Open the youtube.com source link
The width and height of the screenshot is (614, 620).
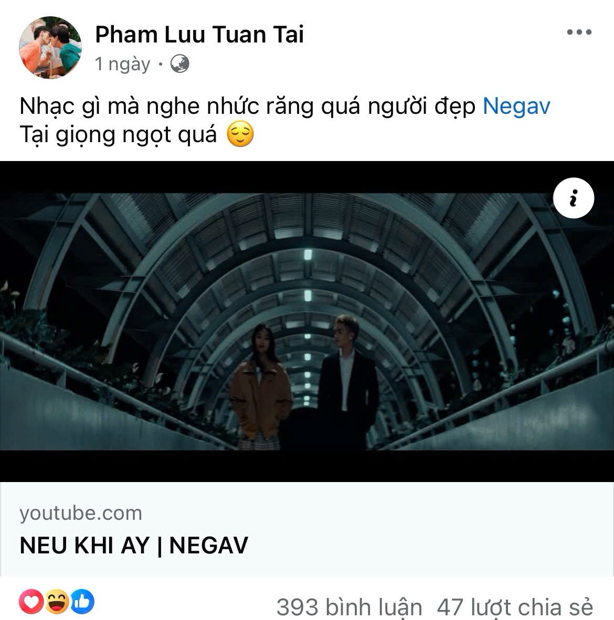81,513
